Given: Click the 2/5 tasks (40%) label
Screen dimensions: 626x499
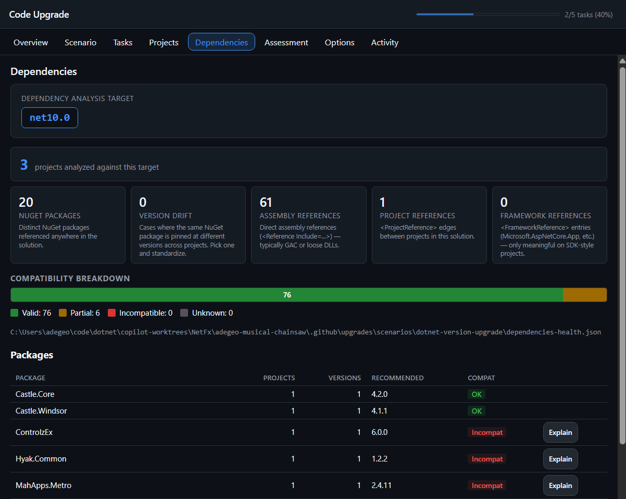Looking at the screenshot, I should [589, 15].
